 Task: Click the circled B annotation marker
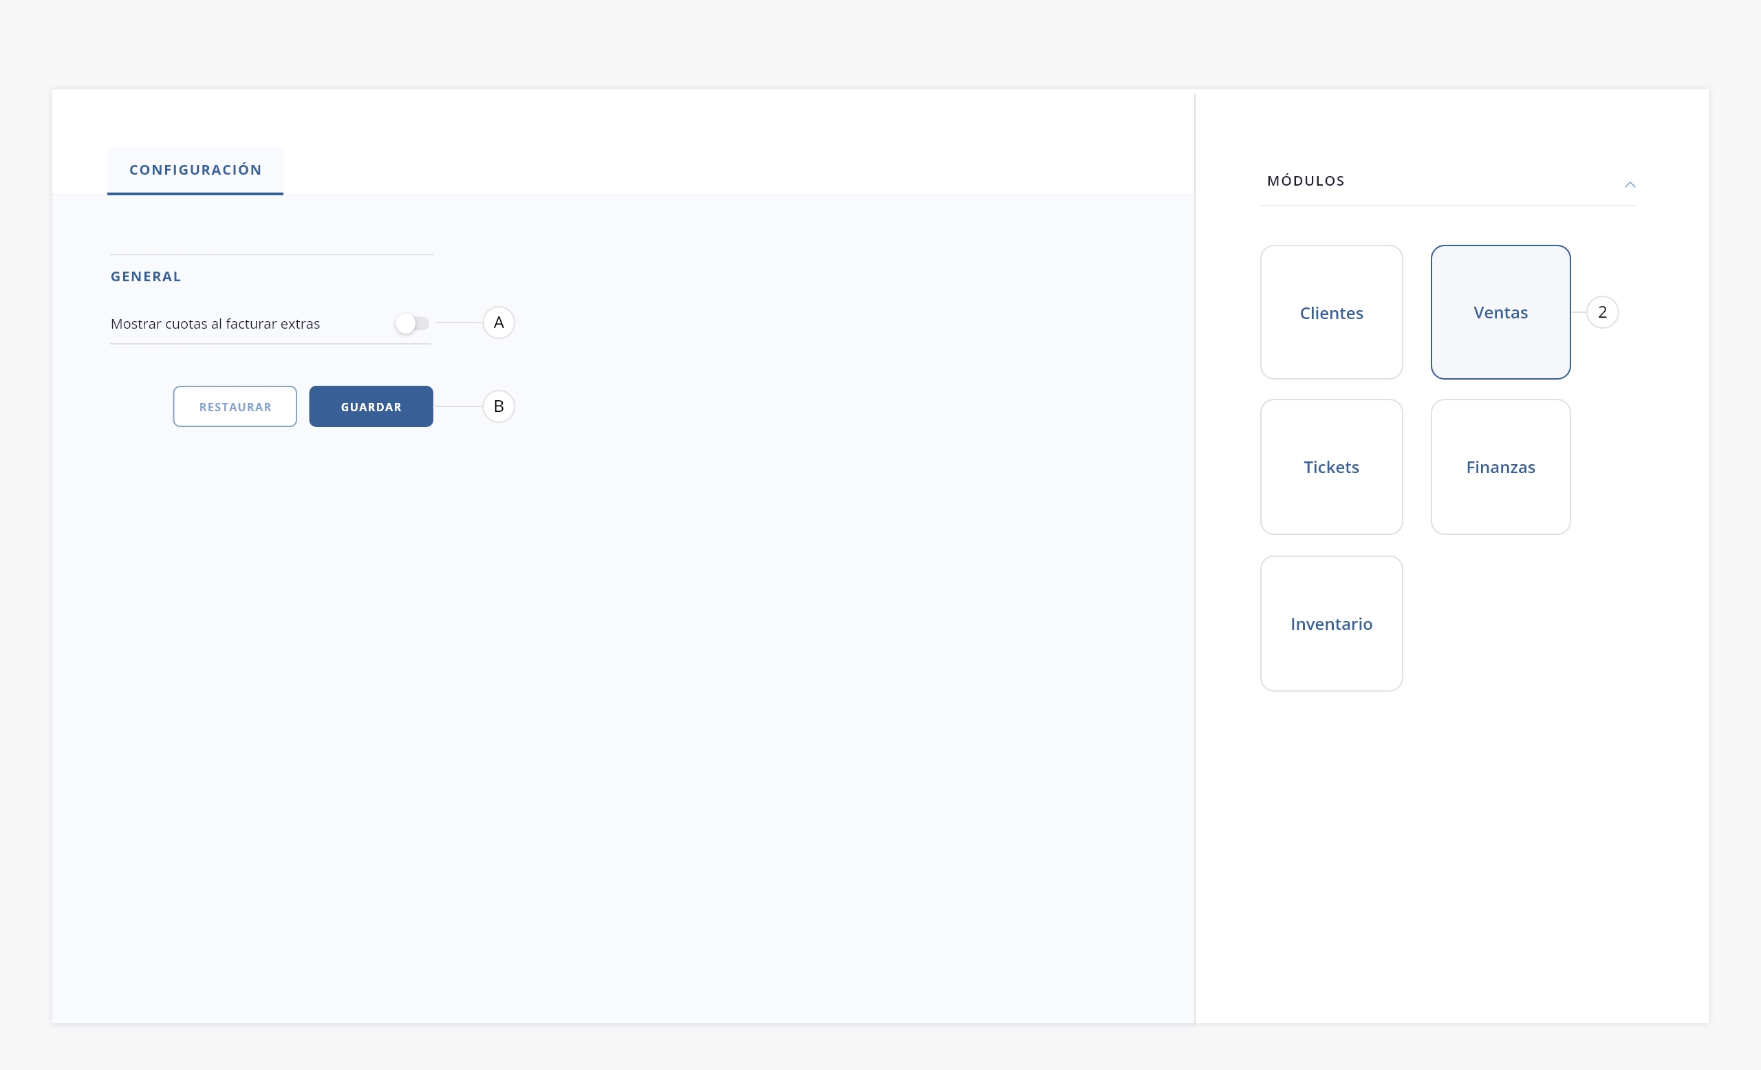point(498,406)
